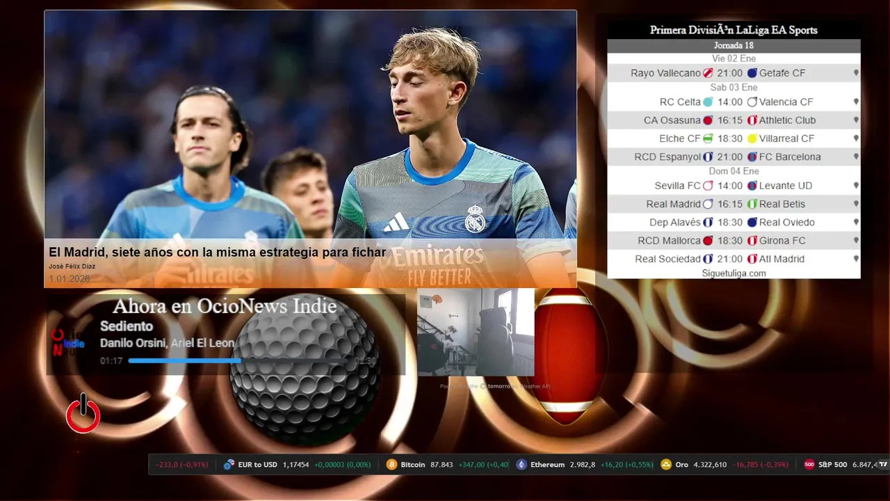Click the Elche CF crest icon

point(708,138)
